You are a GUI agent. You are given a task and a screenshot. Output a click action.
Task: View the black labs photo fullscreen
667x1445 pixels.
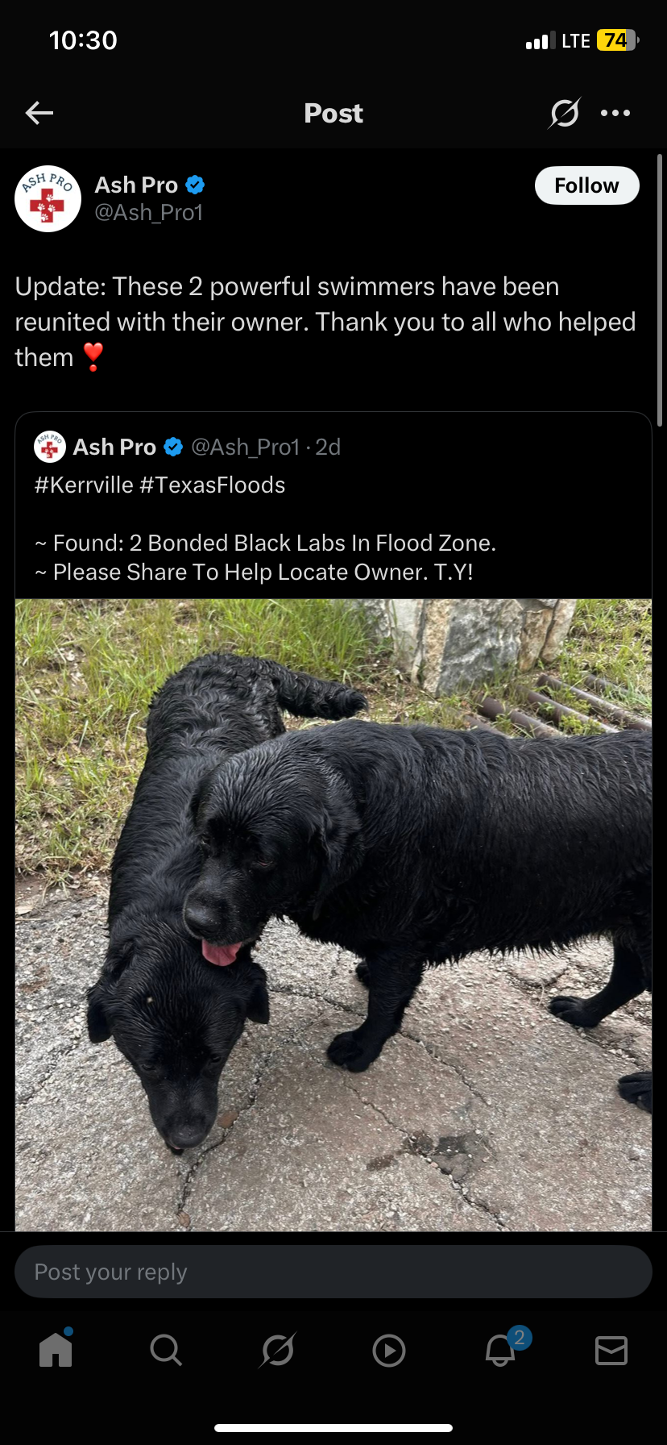coord(333,914)
